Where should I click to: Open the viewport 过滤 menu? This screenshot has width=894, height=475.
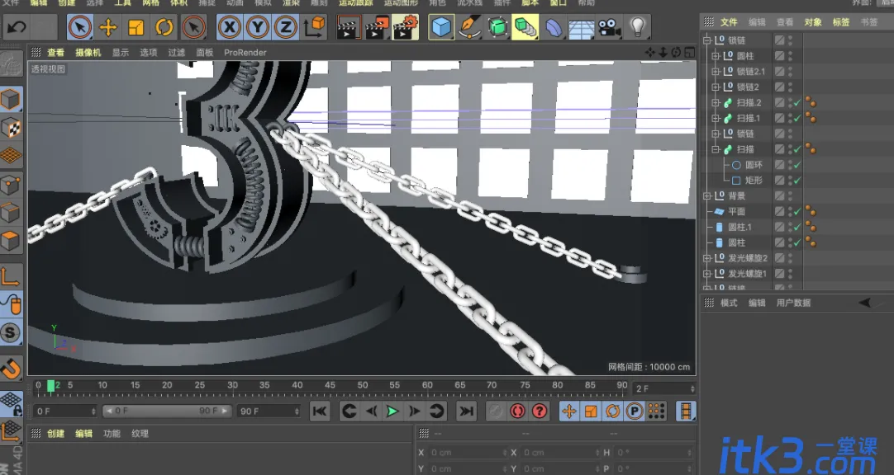[176, 52]
